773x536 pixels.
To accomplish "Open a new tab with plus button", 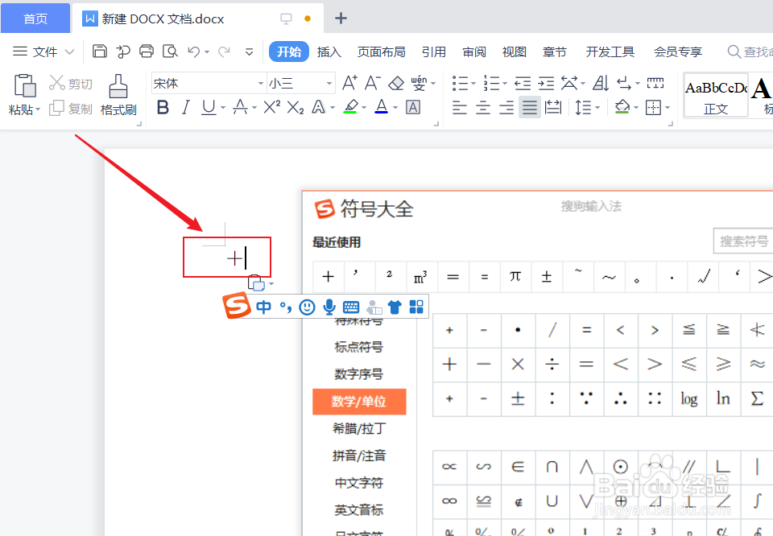I will pos(341,19).
